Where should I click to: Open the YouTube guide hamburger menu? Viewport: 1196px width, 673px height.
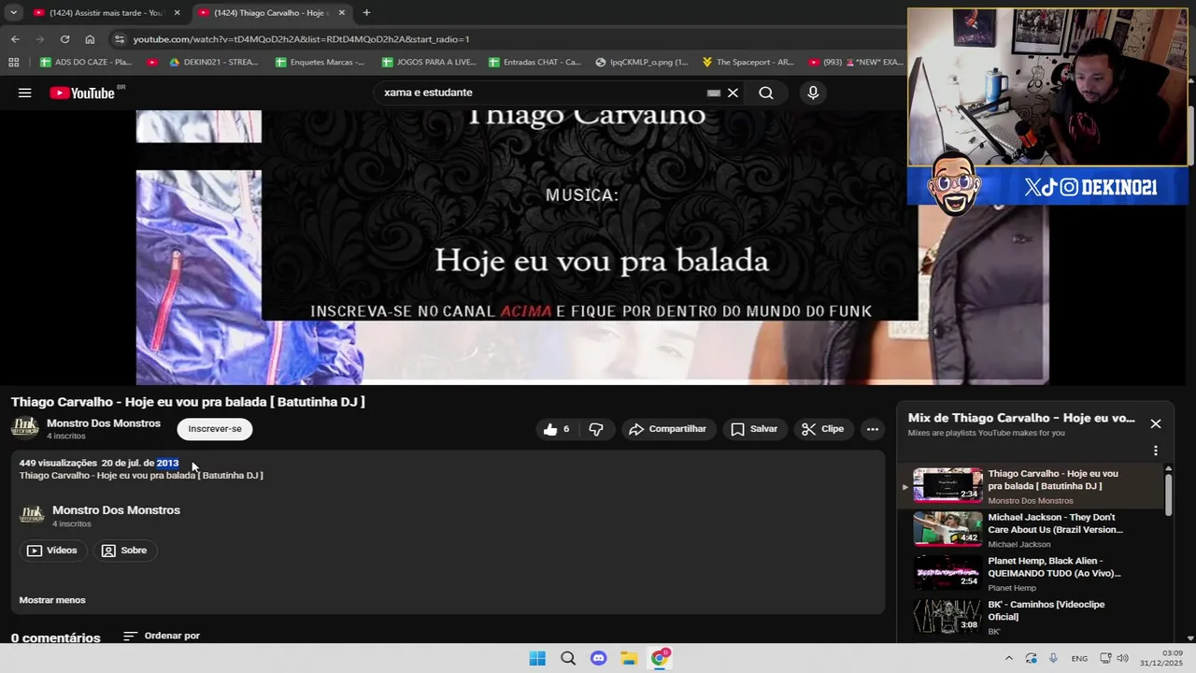point(25,93)
